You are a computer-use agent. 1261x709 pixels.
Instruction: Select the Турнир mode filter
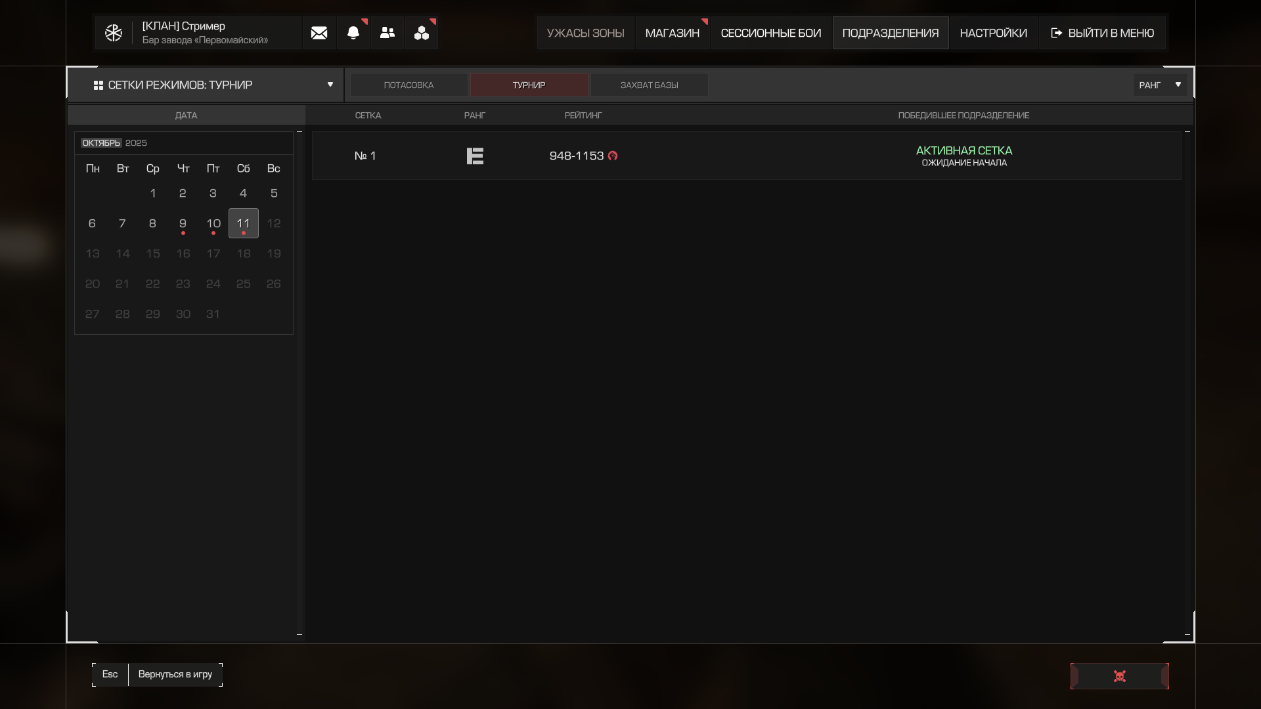point(529,85)
